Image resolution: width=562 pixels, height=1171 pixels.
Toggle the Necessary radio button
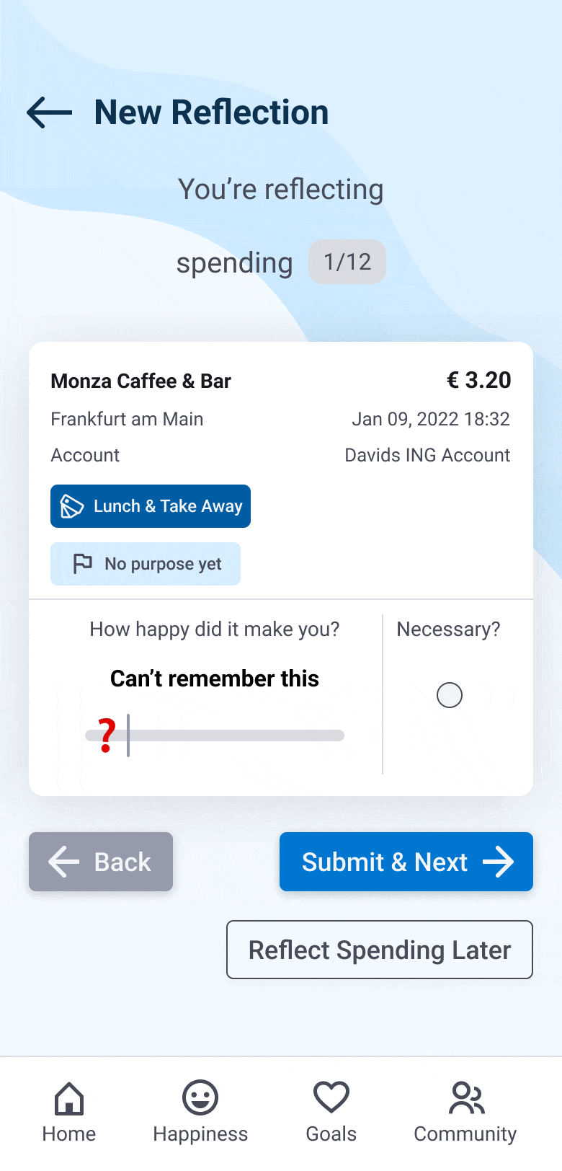450,695
